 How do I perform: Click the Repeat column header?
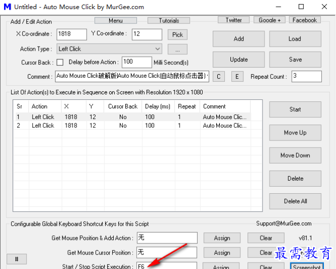pyautogui.click(x=187, y=106)
